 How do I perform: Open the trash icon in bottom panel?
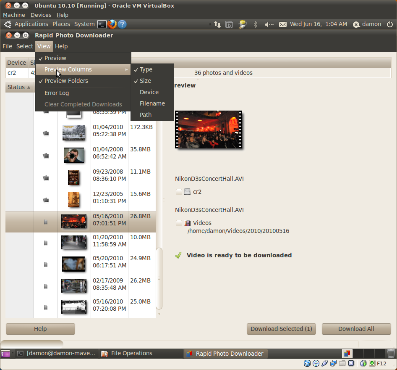pos(391,354)
